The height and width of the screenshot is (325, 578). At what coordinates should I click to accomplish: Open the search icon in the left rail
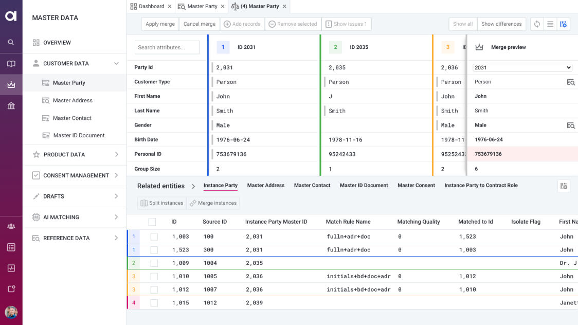(11, 42)
